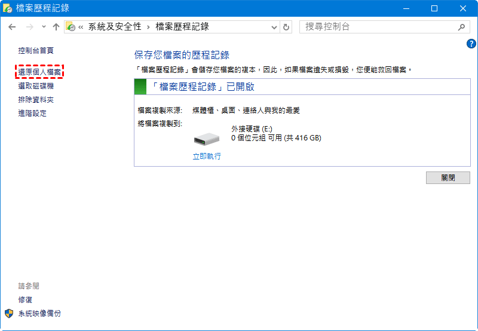
Task: Click the double chevron at breadcrumb start
Action: pos(81,27)
